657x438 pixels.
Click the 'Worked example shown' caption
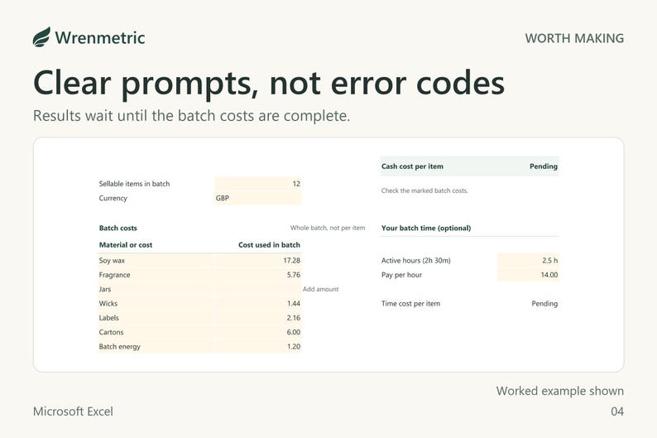[x=560, y=391]
